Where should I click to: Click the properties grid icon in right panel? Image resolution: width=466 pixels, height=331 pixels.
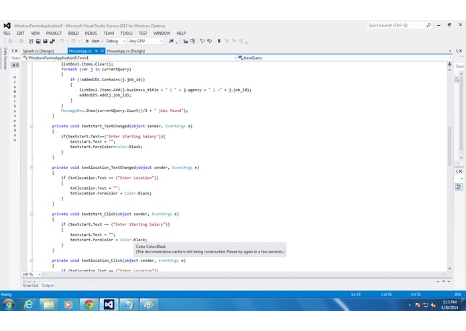click(459, 186)
